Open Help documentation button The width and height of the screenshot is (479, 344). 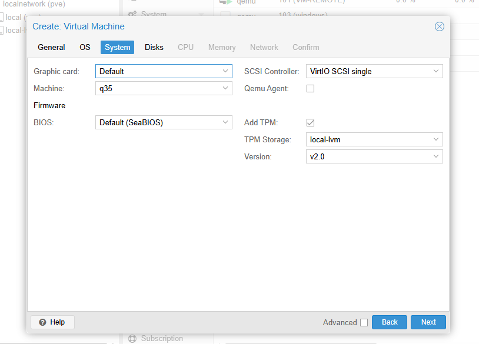tap(52, 322)
